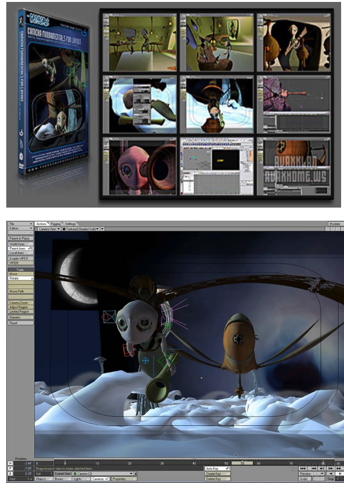Switch to Parent Axes coordinate mode
This screenshot has height=490, width=344.
coord(21,249)
